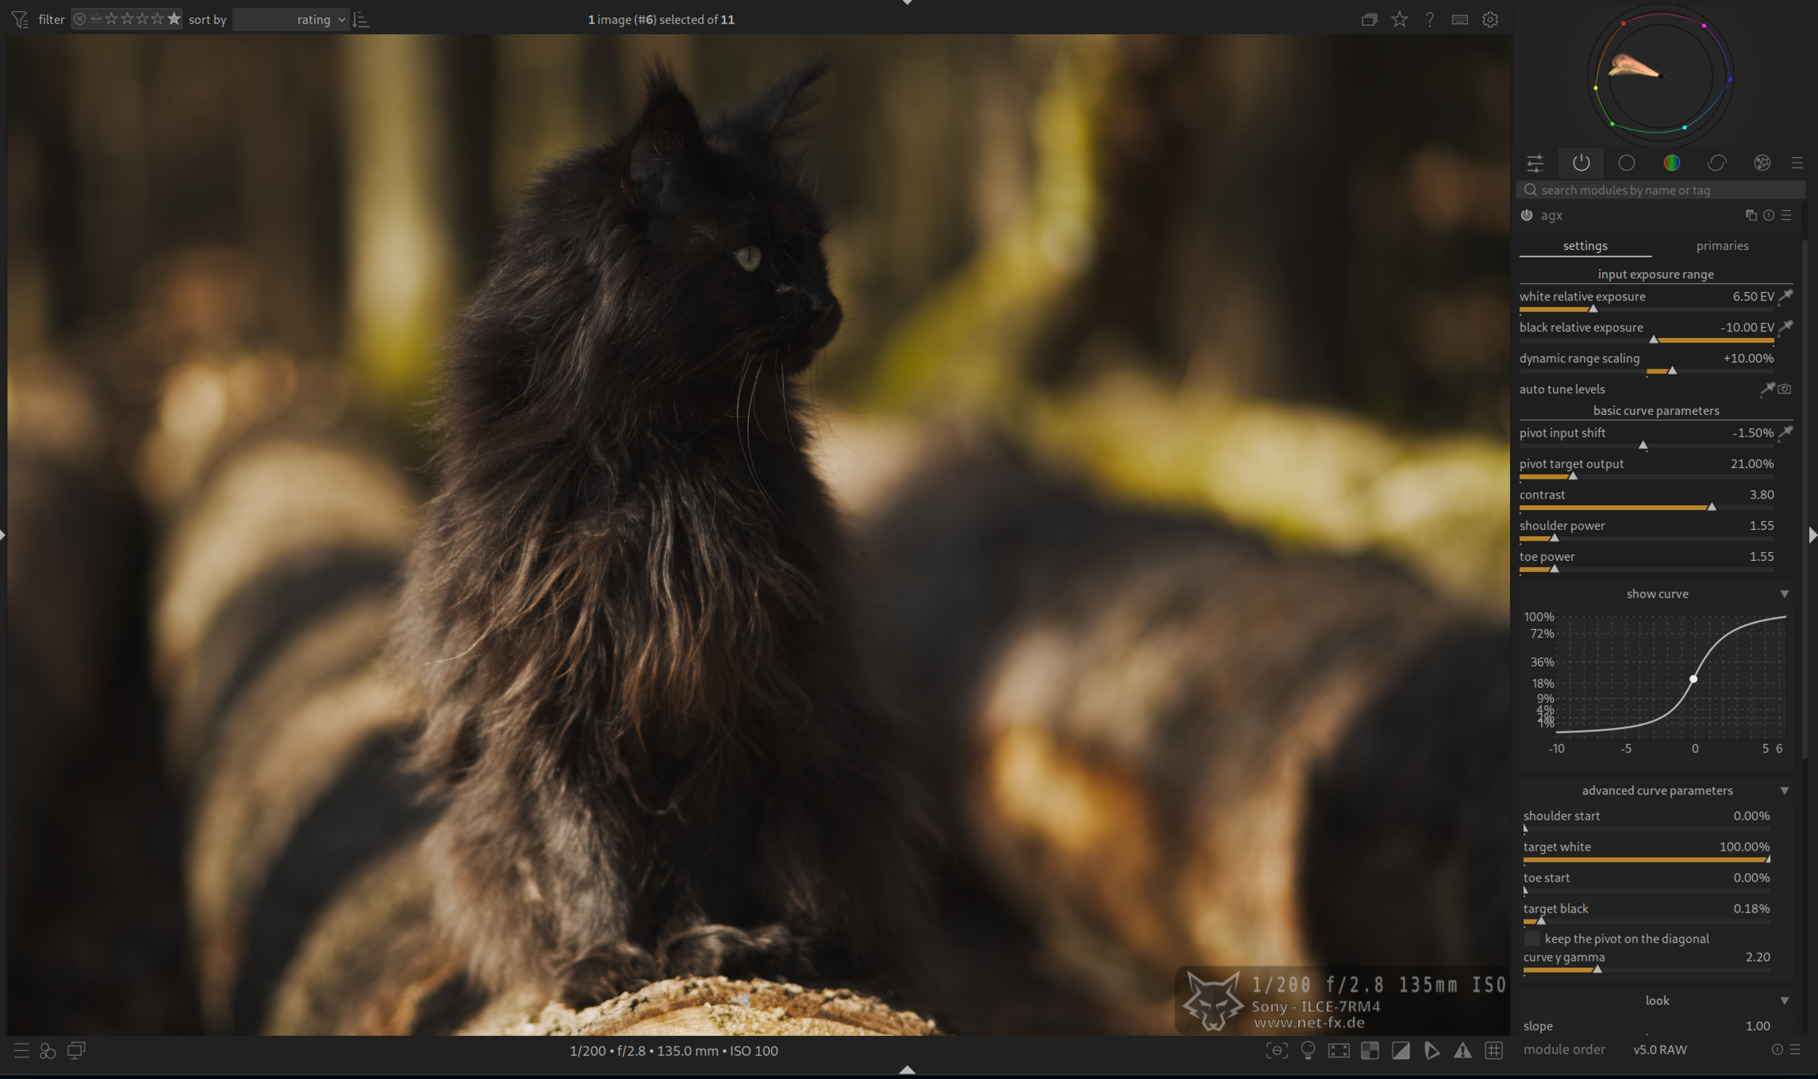Collapse the show curve section

tap(1784, 593)
